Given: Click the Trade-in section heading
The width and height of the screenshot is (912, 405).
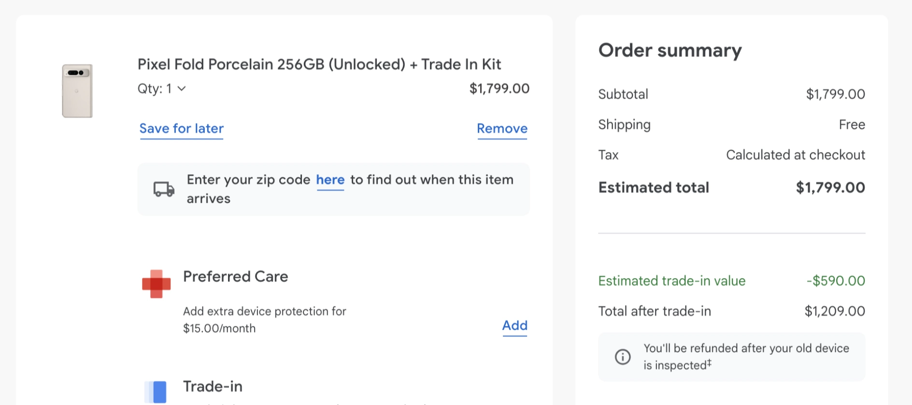Looking at the screenshot, I should click(x=213, y=387).
